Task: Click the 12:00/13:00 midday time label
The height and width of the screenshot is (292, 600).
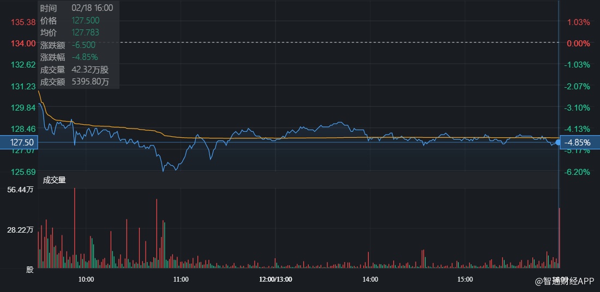Action: [x=275, y=279]
